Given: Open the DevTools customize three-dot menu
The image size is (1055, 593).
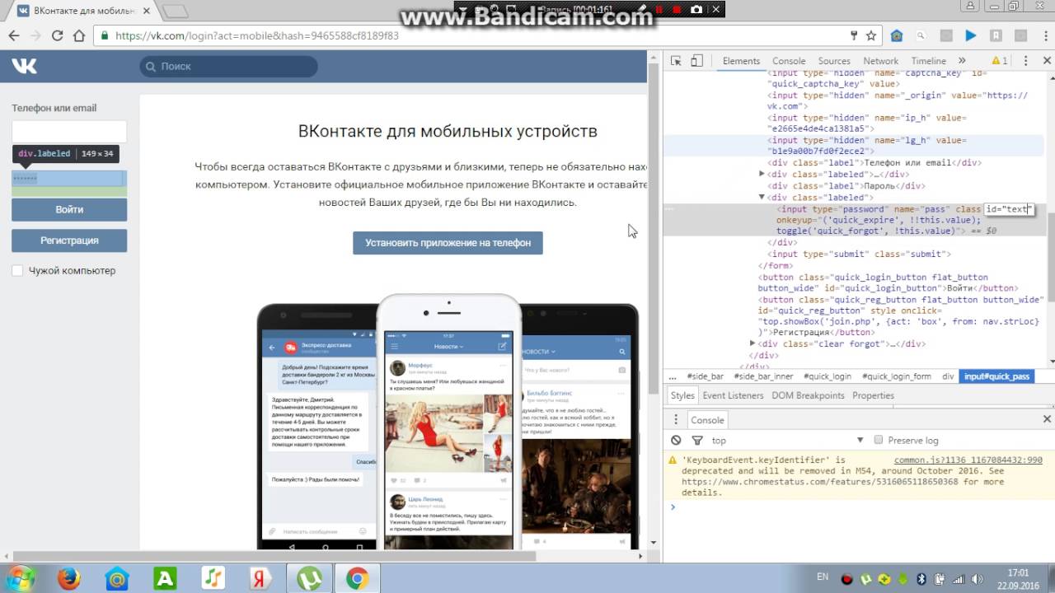Looking at the screenshot, I should click(x=1026, y=61).
